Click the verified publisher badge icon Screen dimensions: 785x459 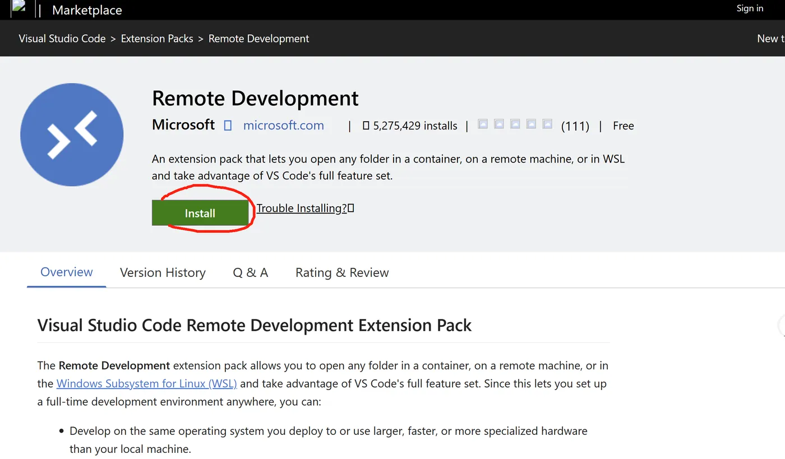228,126
